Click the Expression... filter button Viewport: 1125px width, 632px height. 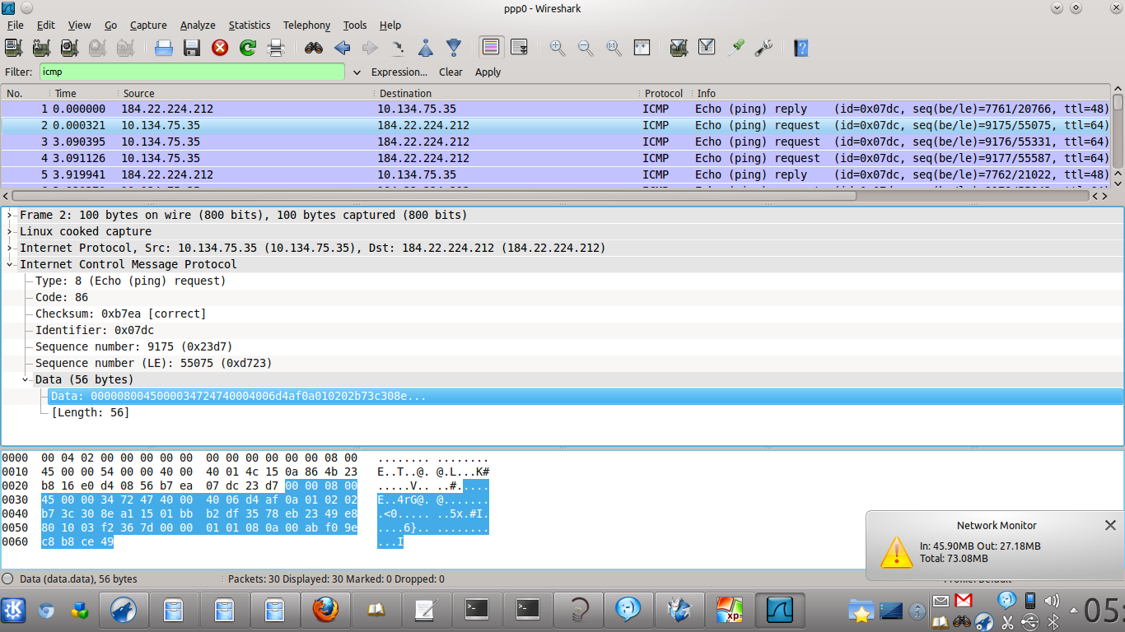(x=399, y=72)
